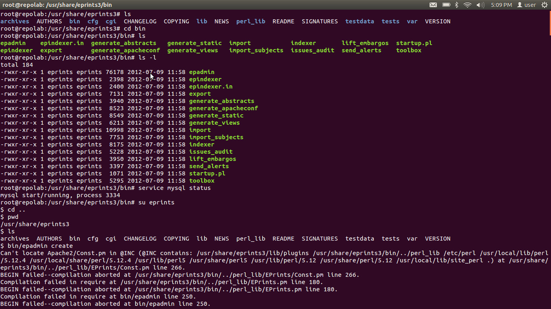Open the sound volume indicator
The image size is (551, 309).
point(480,5)
